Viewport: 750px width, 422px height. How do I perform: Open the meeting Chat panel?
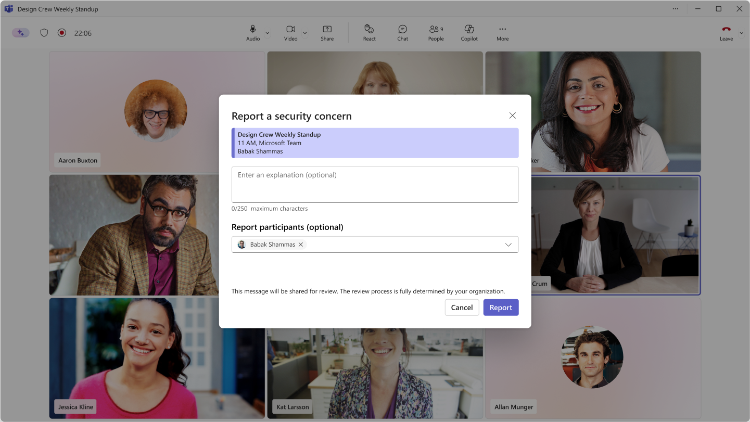point(403,33)
